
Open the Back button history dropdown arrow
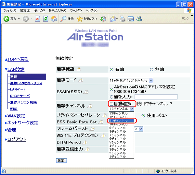[x=19, y=19]
